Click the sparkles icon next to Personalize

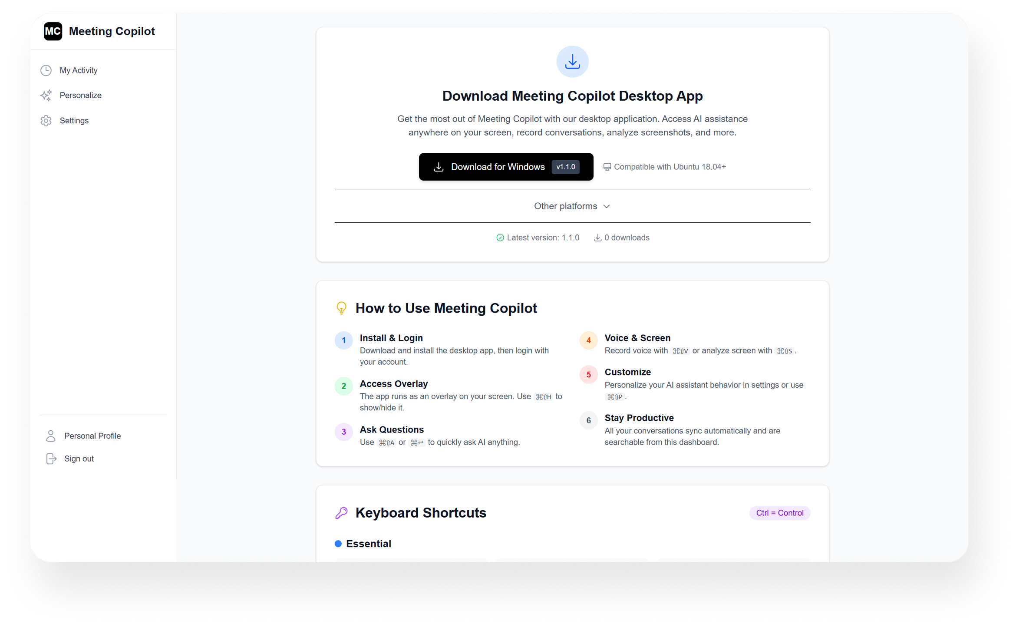coord(46,95)
